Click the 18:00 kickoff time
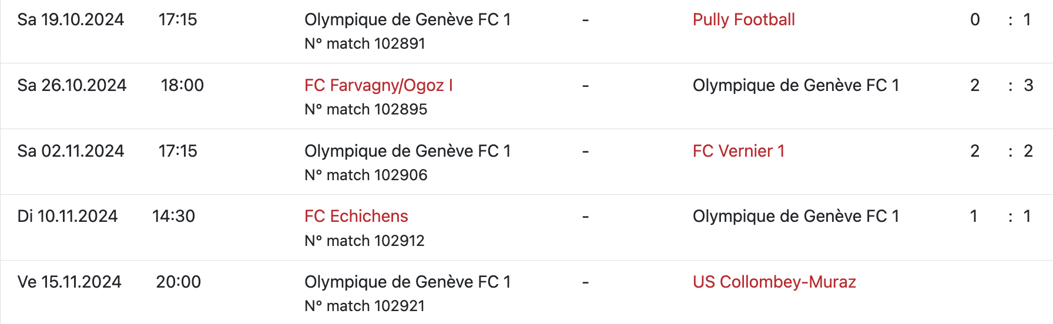Screen dimensions: 1053x324 point(182,86)
